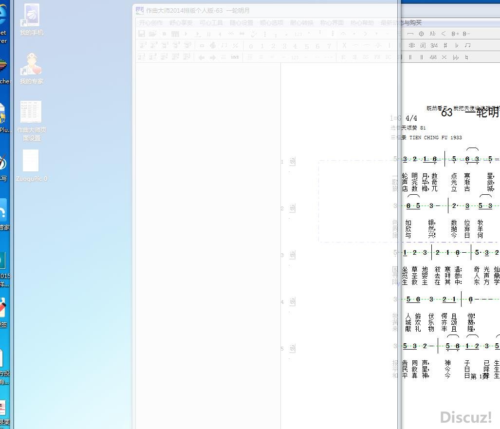
Task: Open 作曲大师页面设置 desktop file
Action: [x=31, y=121]
